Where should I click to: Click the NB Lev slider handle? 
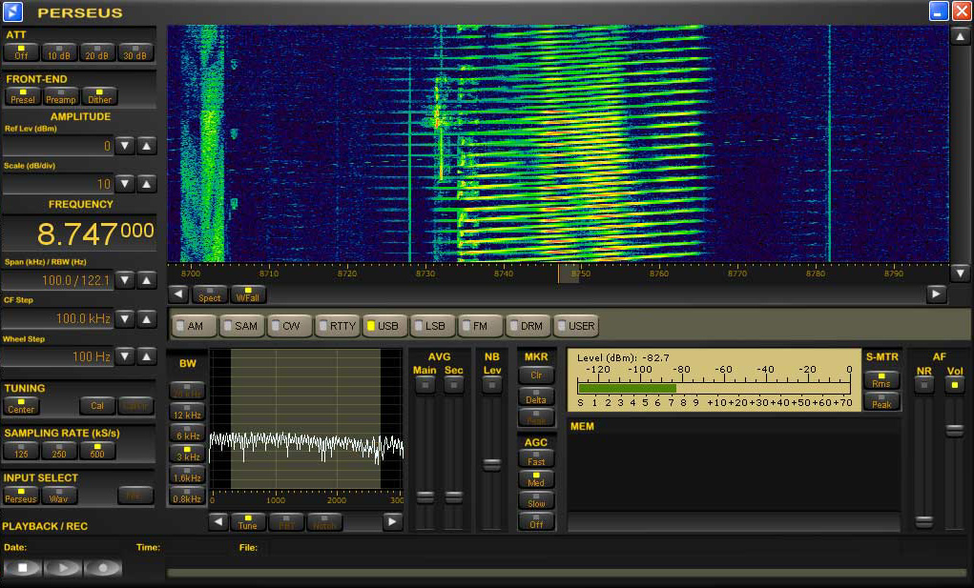click(x=491, y=464)
